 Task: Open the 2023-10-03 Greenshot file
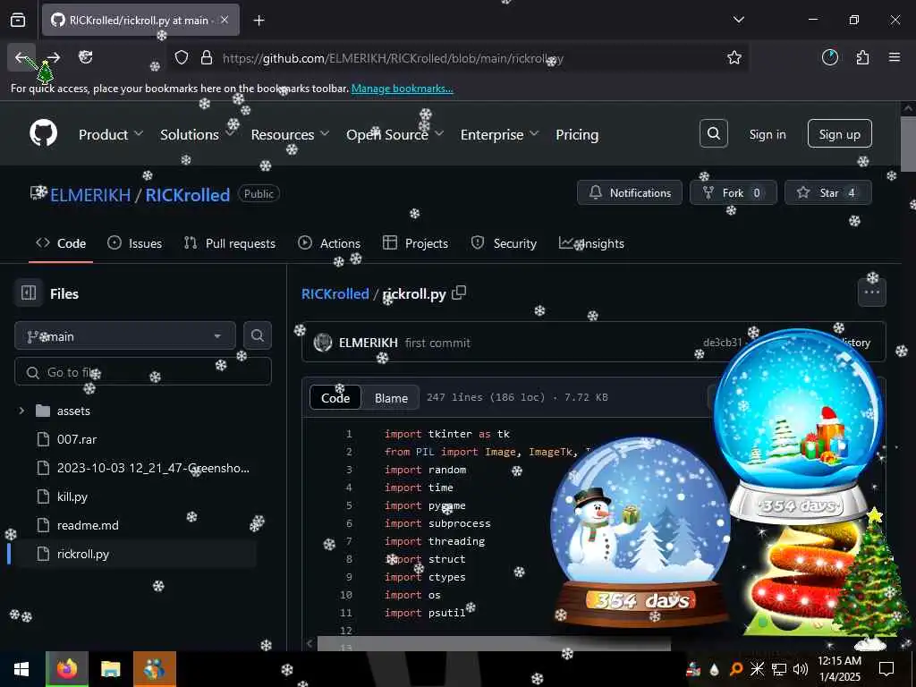click(153, 468)
